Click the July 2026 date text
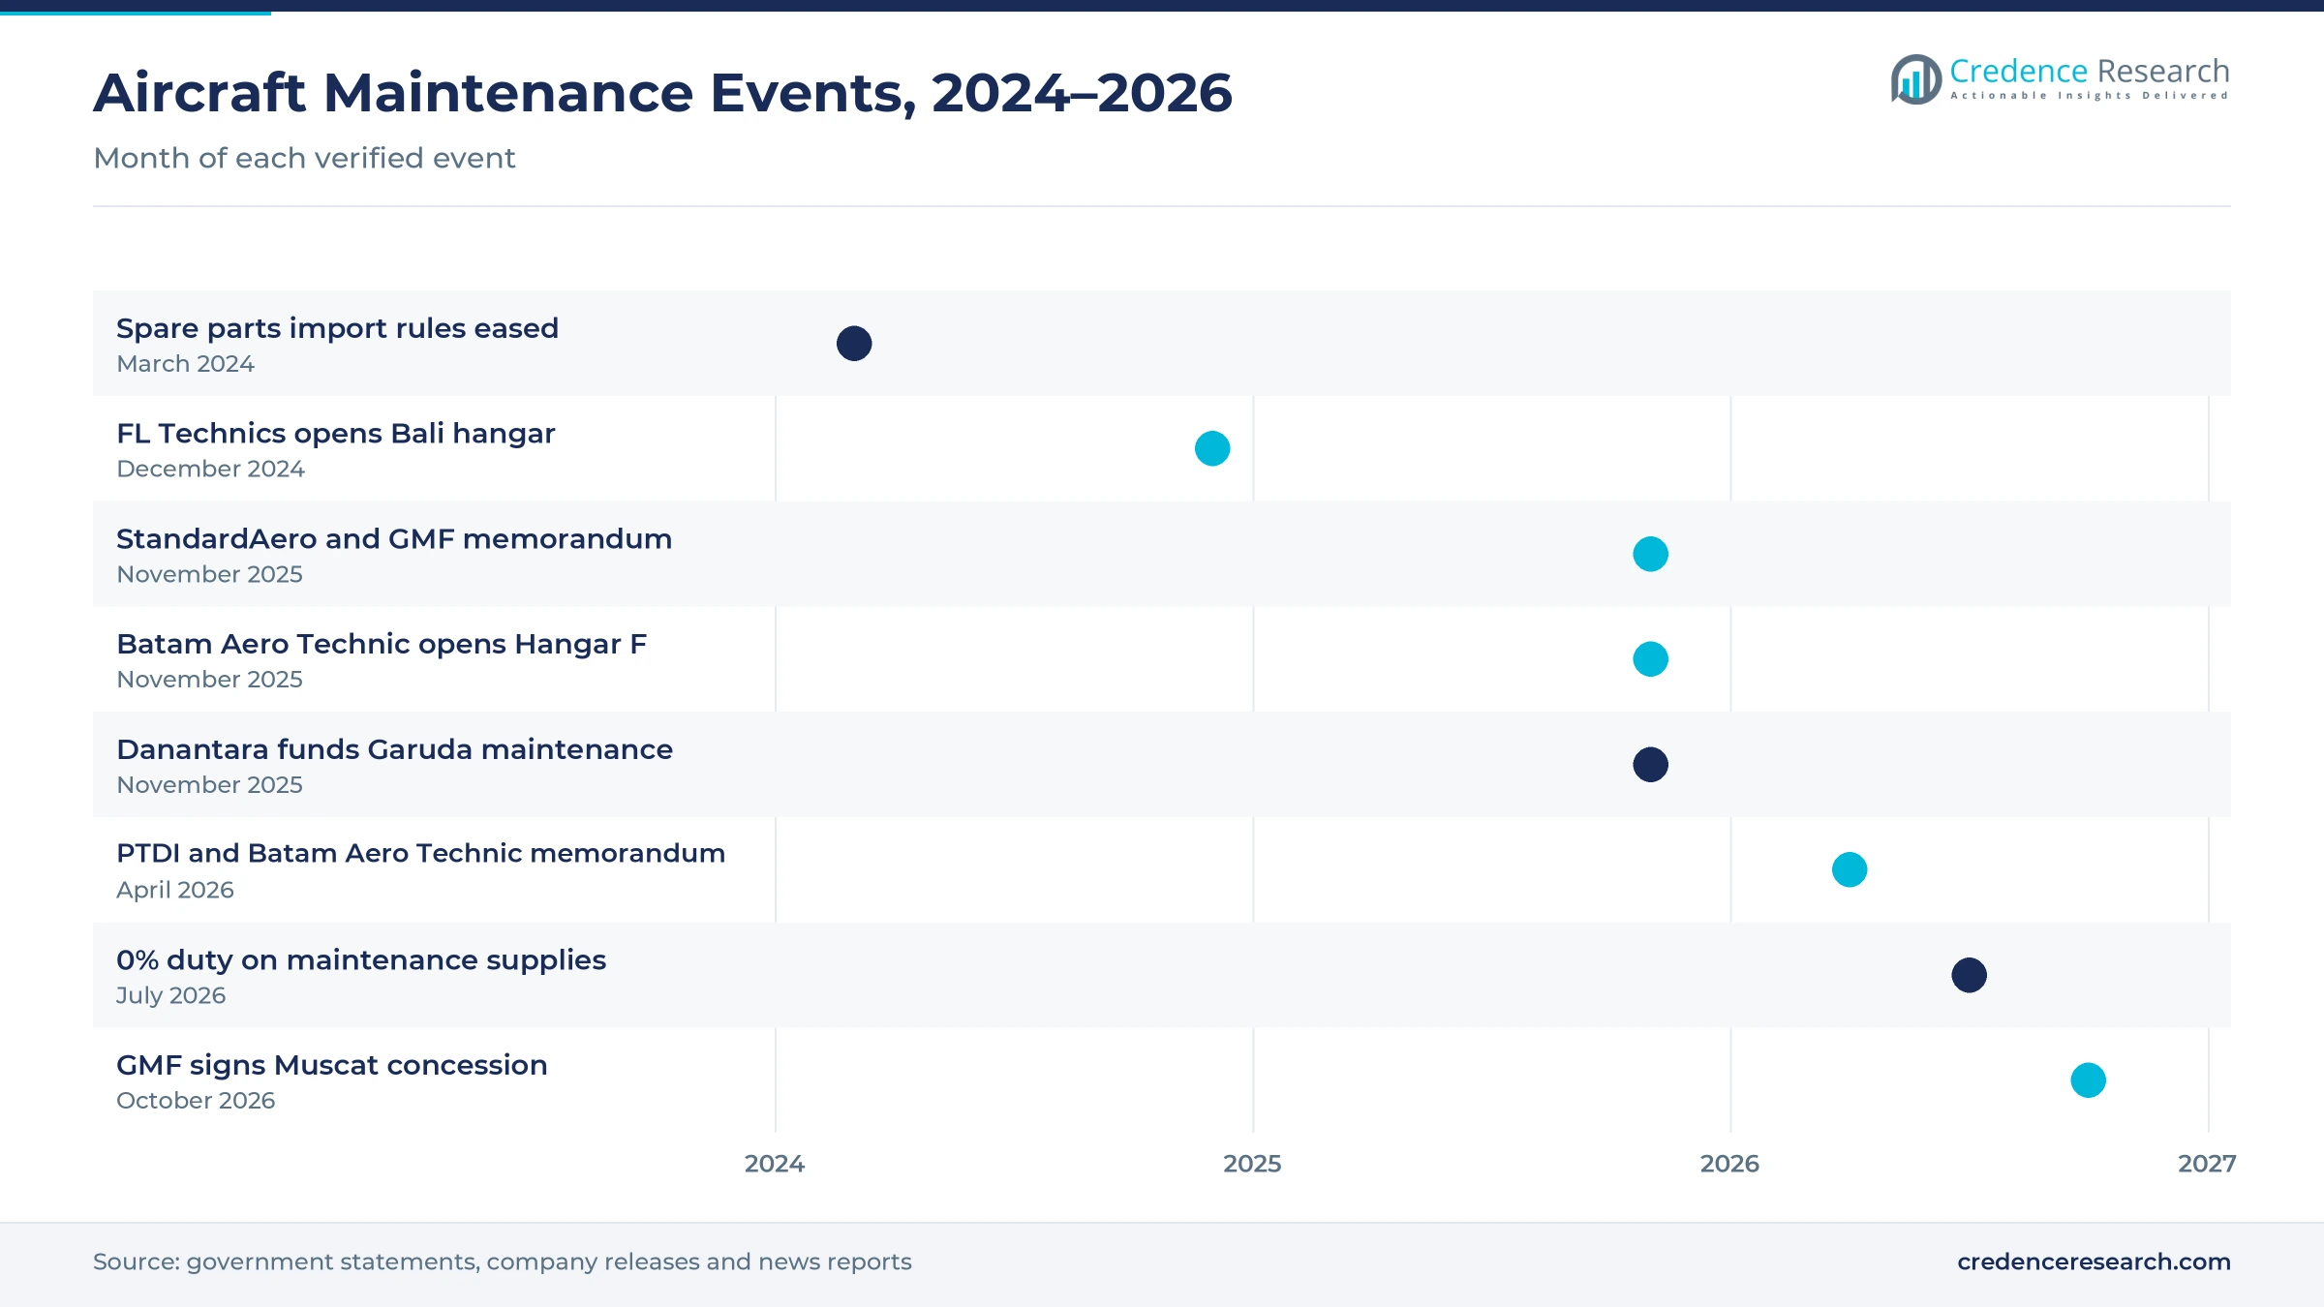The height and width of the screenshot is (1307, 2324). coord(170,995)
